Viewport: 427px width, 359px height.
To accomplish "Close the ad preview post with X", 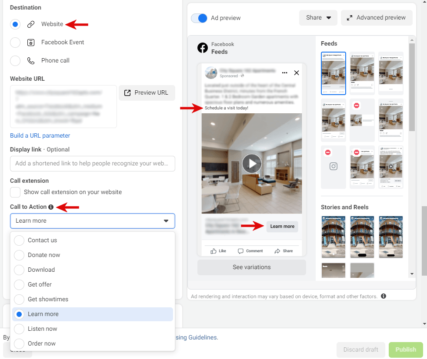I will point(297,73).
